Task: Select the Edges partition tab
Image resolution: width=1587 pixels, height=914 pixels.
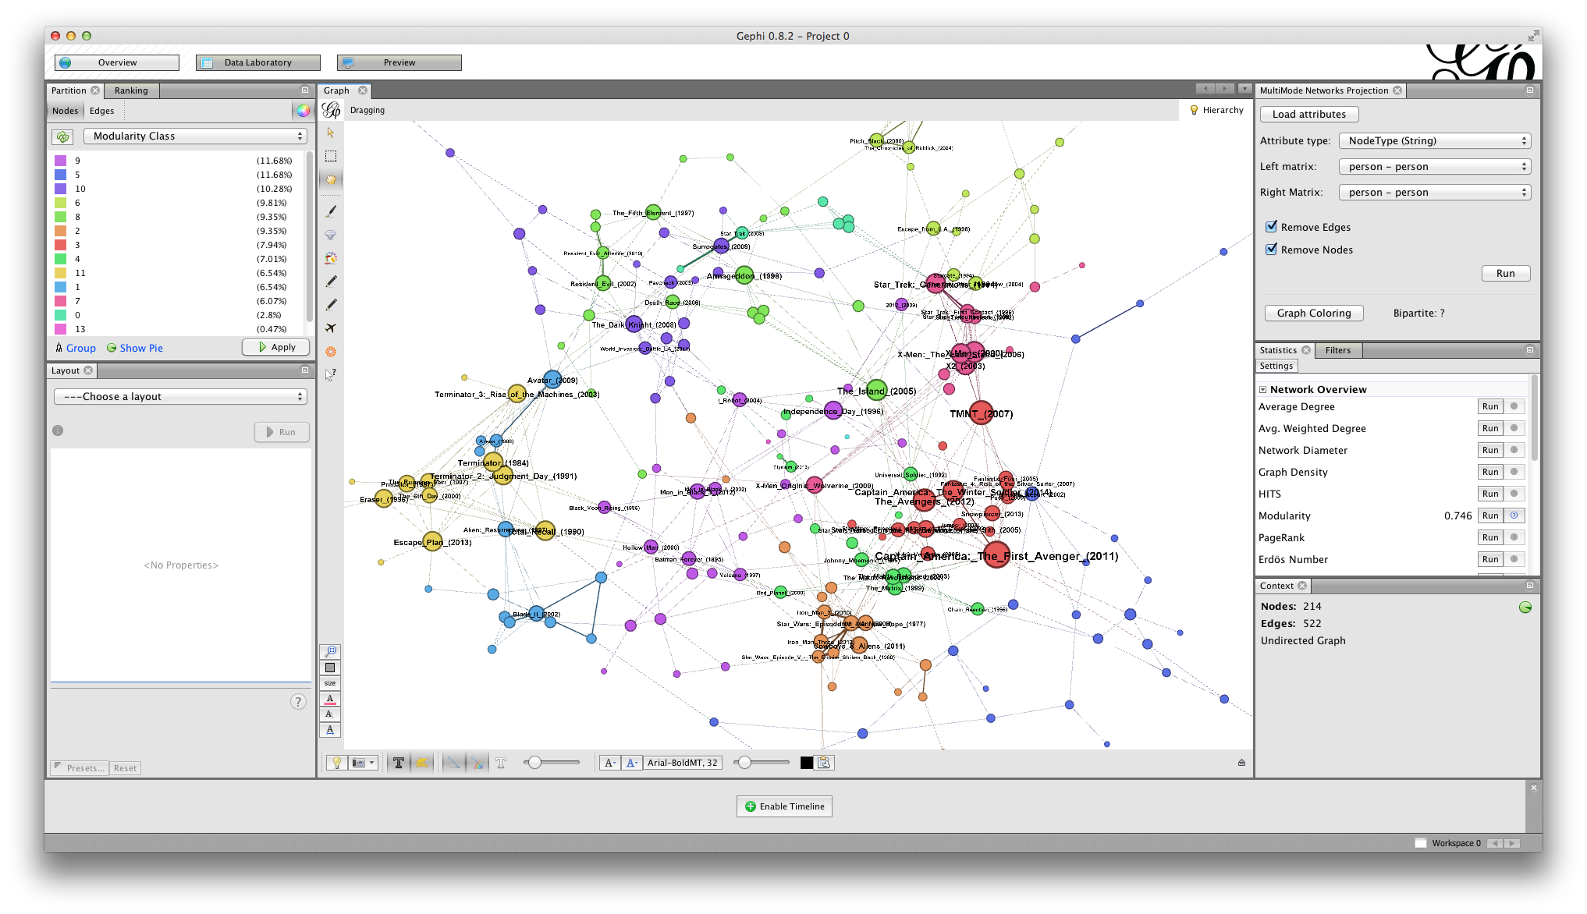Action: pos(102,111)
